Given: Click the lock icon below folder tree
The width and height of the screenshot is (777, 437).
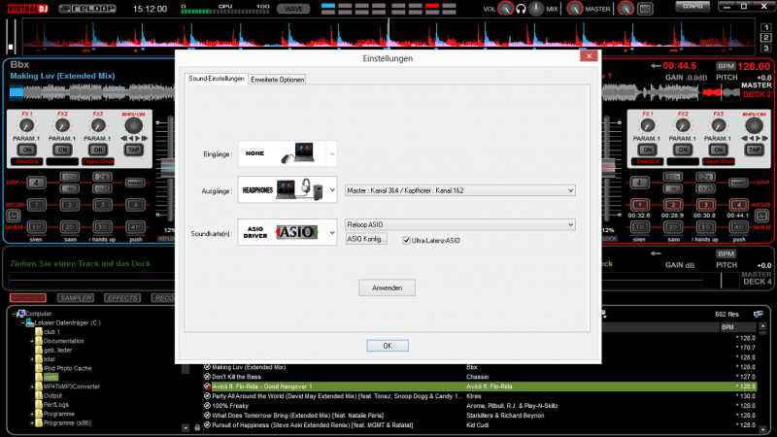Looking at the screenshot, I should coord(197,427).
